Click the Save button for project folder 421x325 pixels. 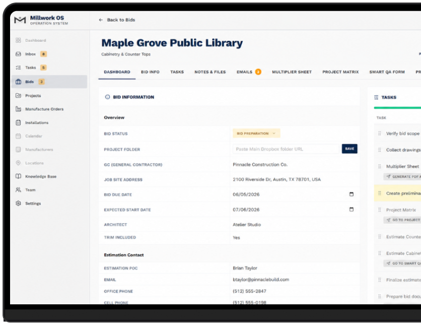coord(349,149)
